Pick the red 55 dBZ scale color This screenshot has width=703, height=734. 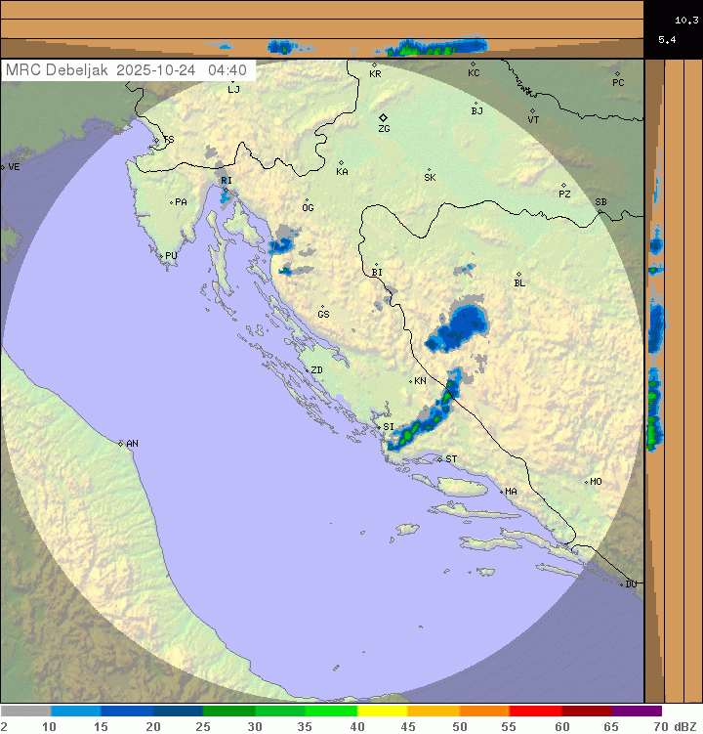coord(535,712)
